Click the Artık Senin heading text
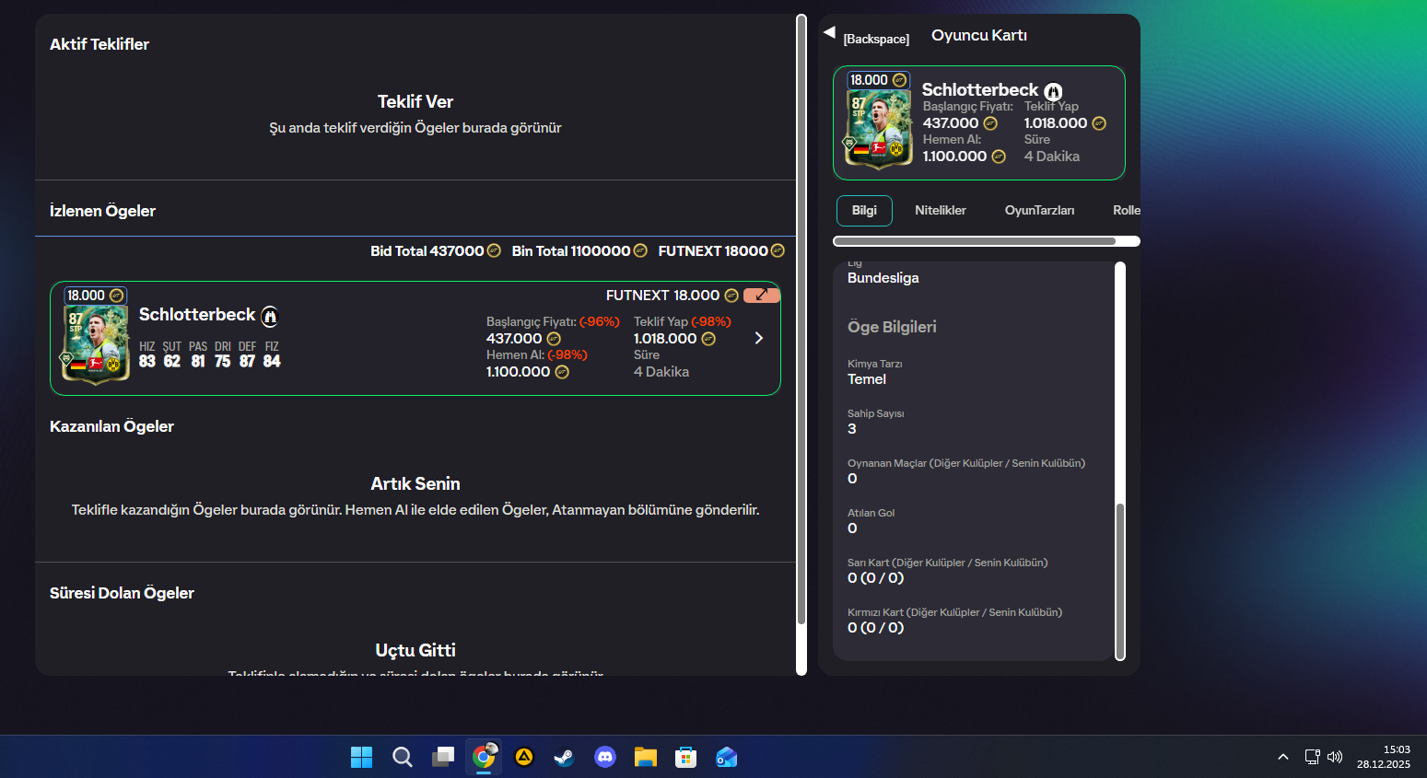Screen dimensions: 1427x778 point(415,483)
